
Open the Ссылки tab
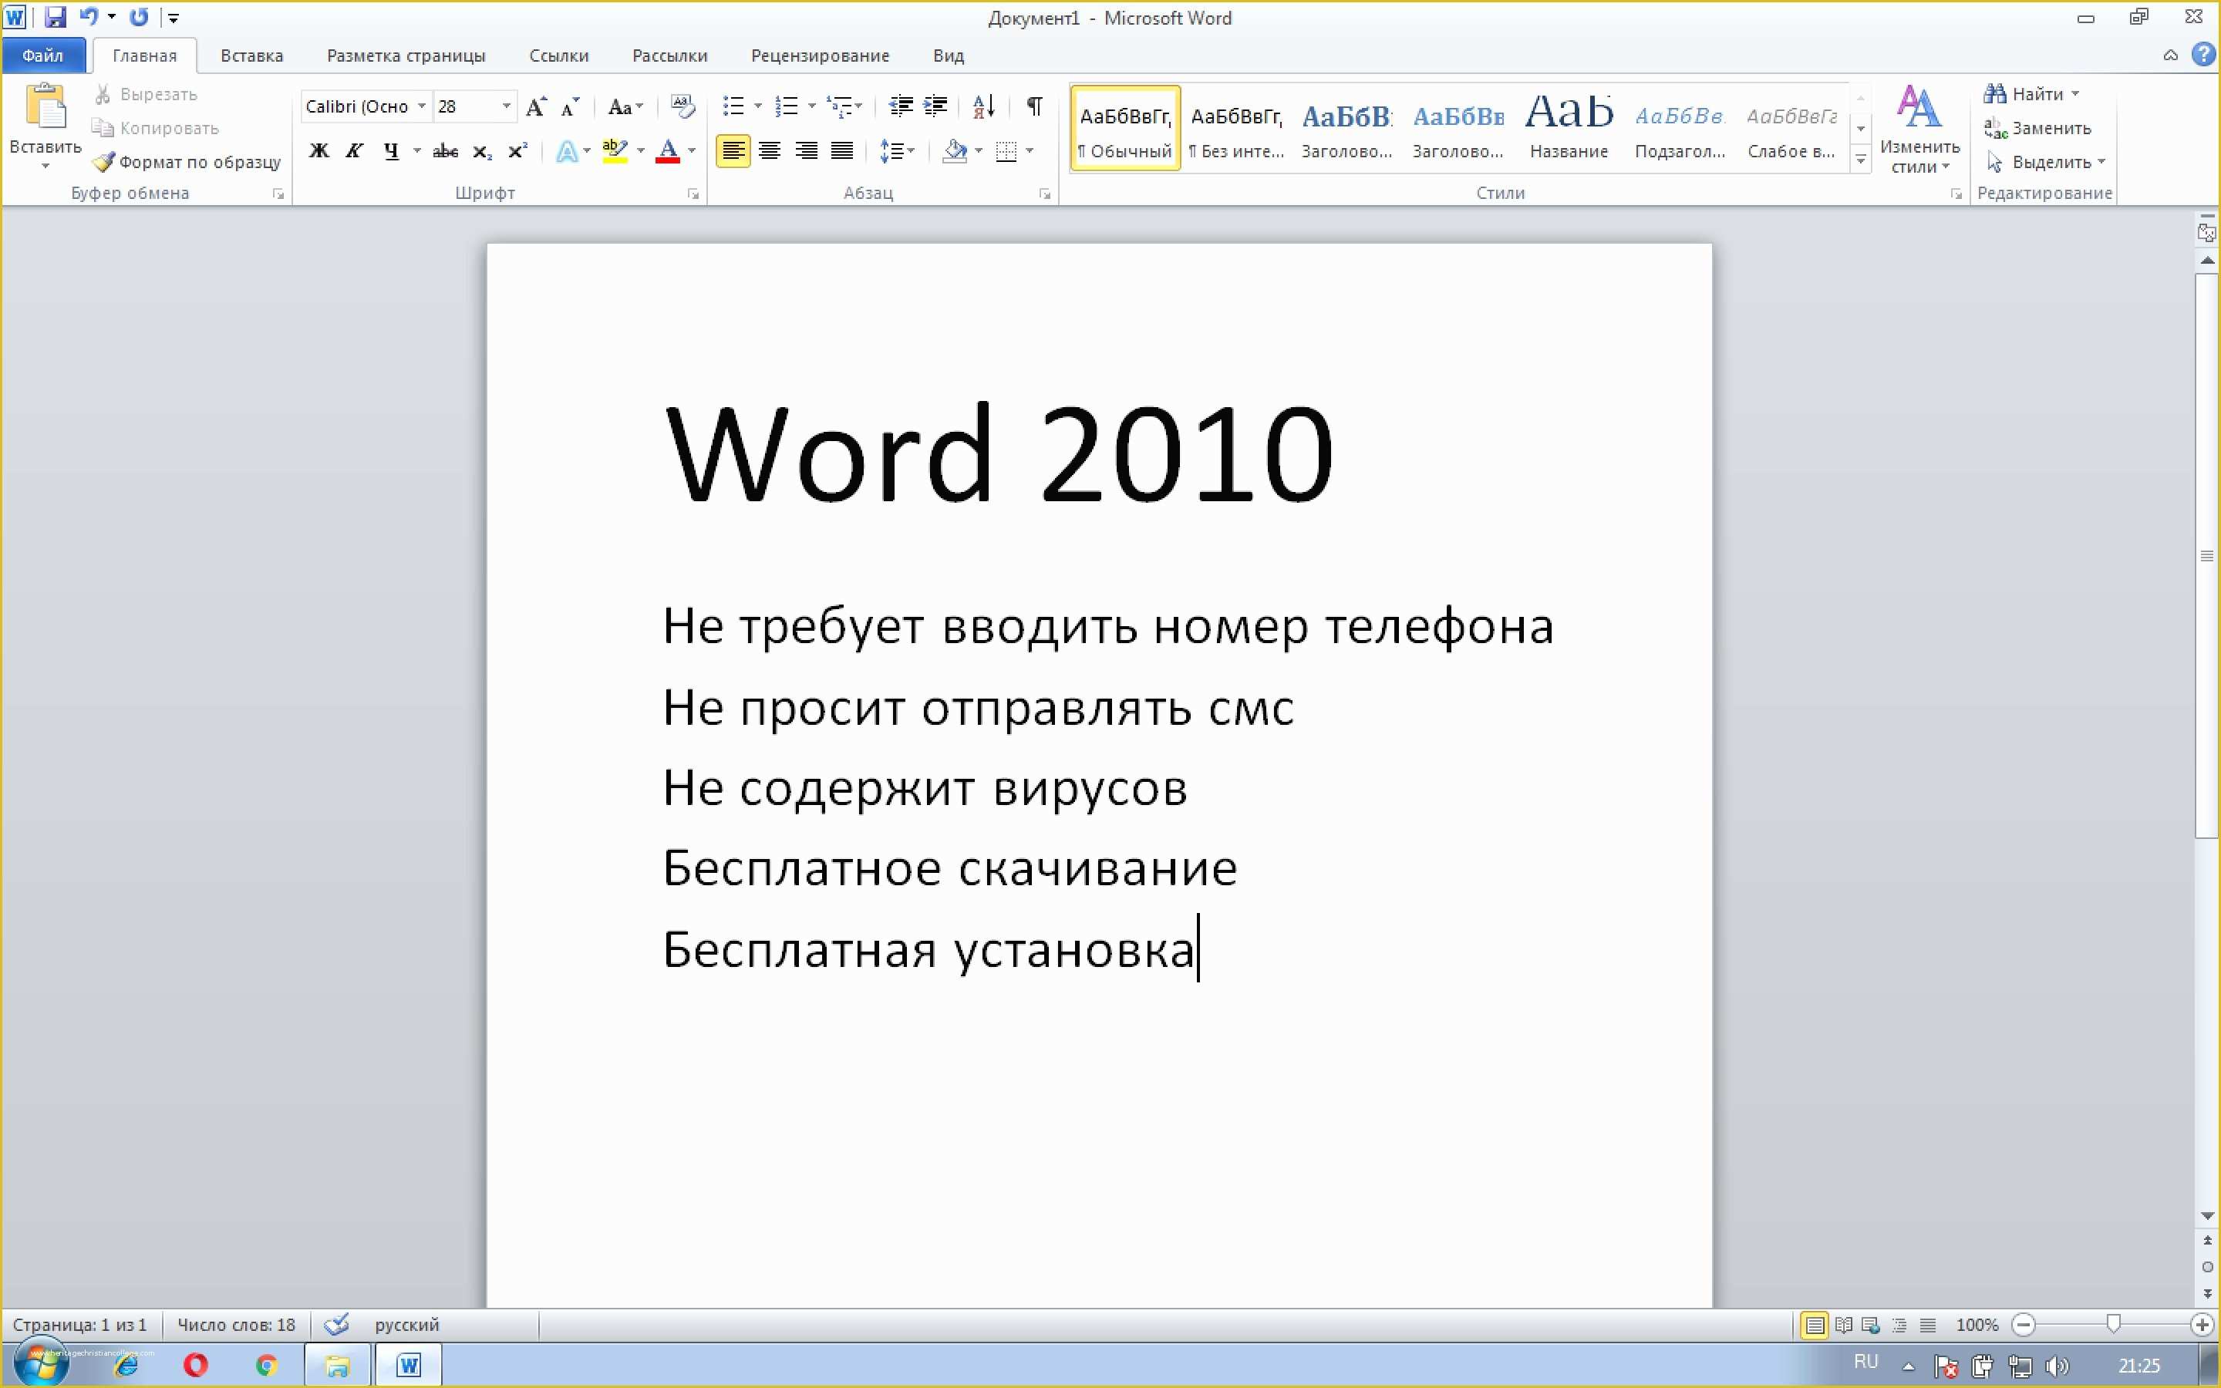[x=559, y=55]
